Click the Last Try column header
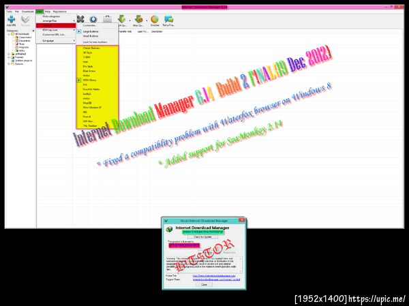This screenshot has height=306, width=409. pyautogui.click(x=142, y=31)
